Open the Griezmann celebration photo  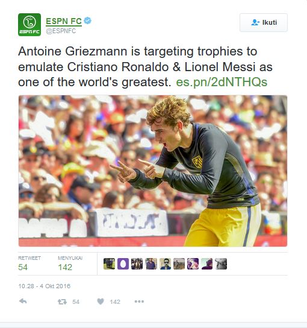tap(153, 171)
